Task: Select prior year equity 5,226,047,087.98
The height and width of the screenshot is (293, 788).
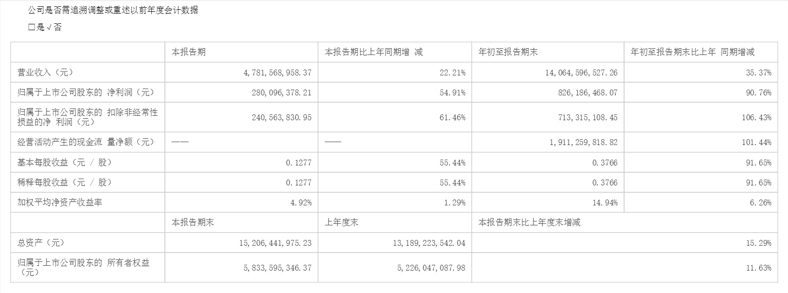Action: point(429,268)
